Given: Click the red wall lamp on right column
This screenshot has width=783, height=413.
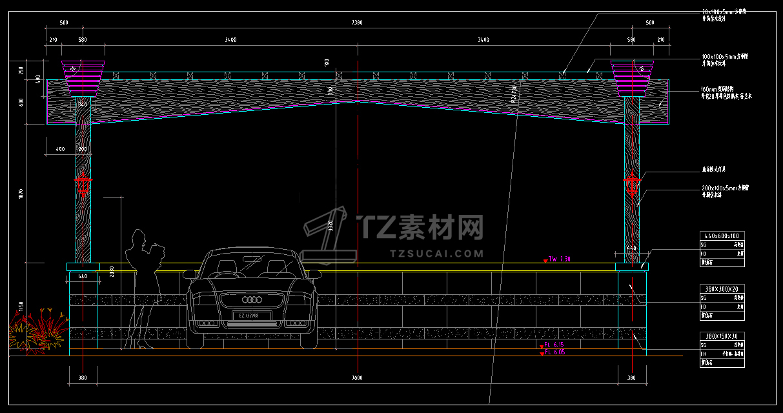Looking at the screenshot, I should coord(631,185).
